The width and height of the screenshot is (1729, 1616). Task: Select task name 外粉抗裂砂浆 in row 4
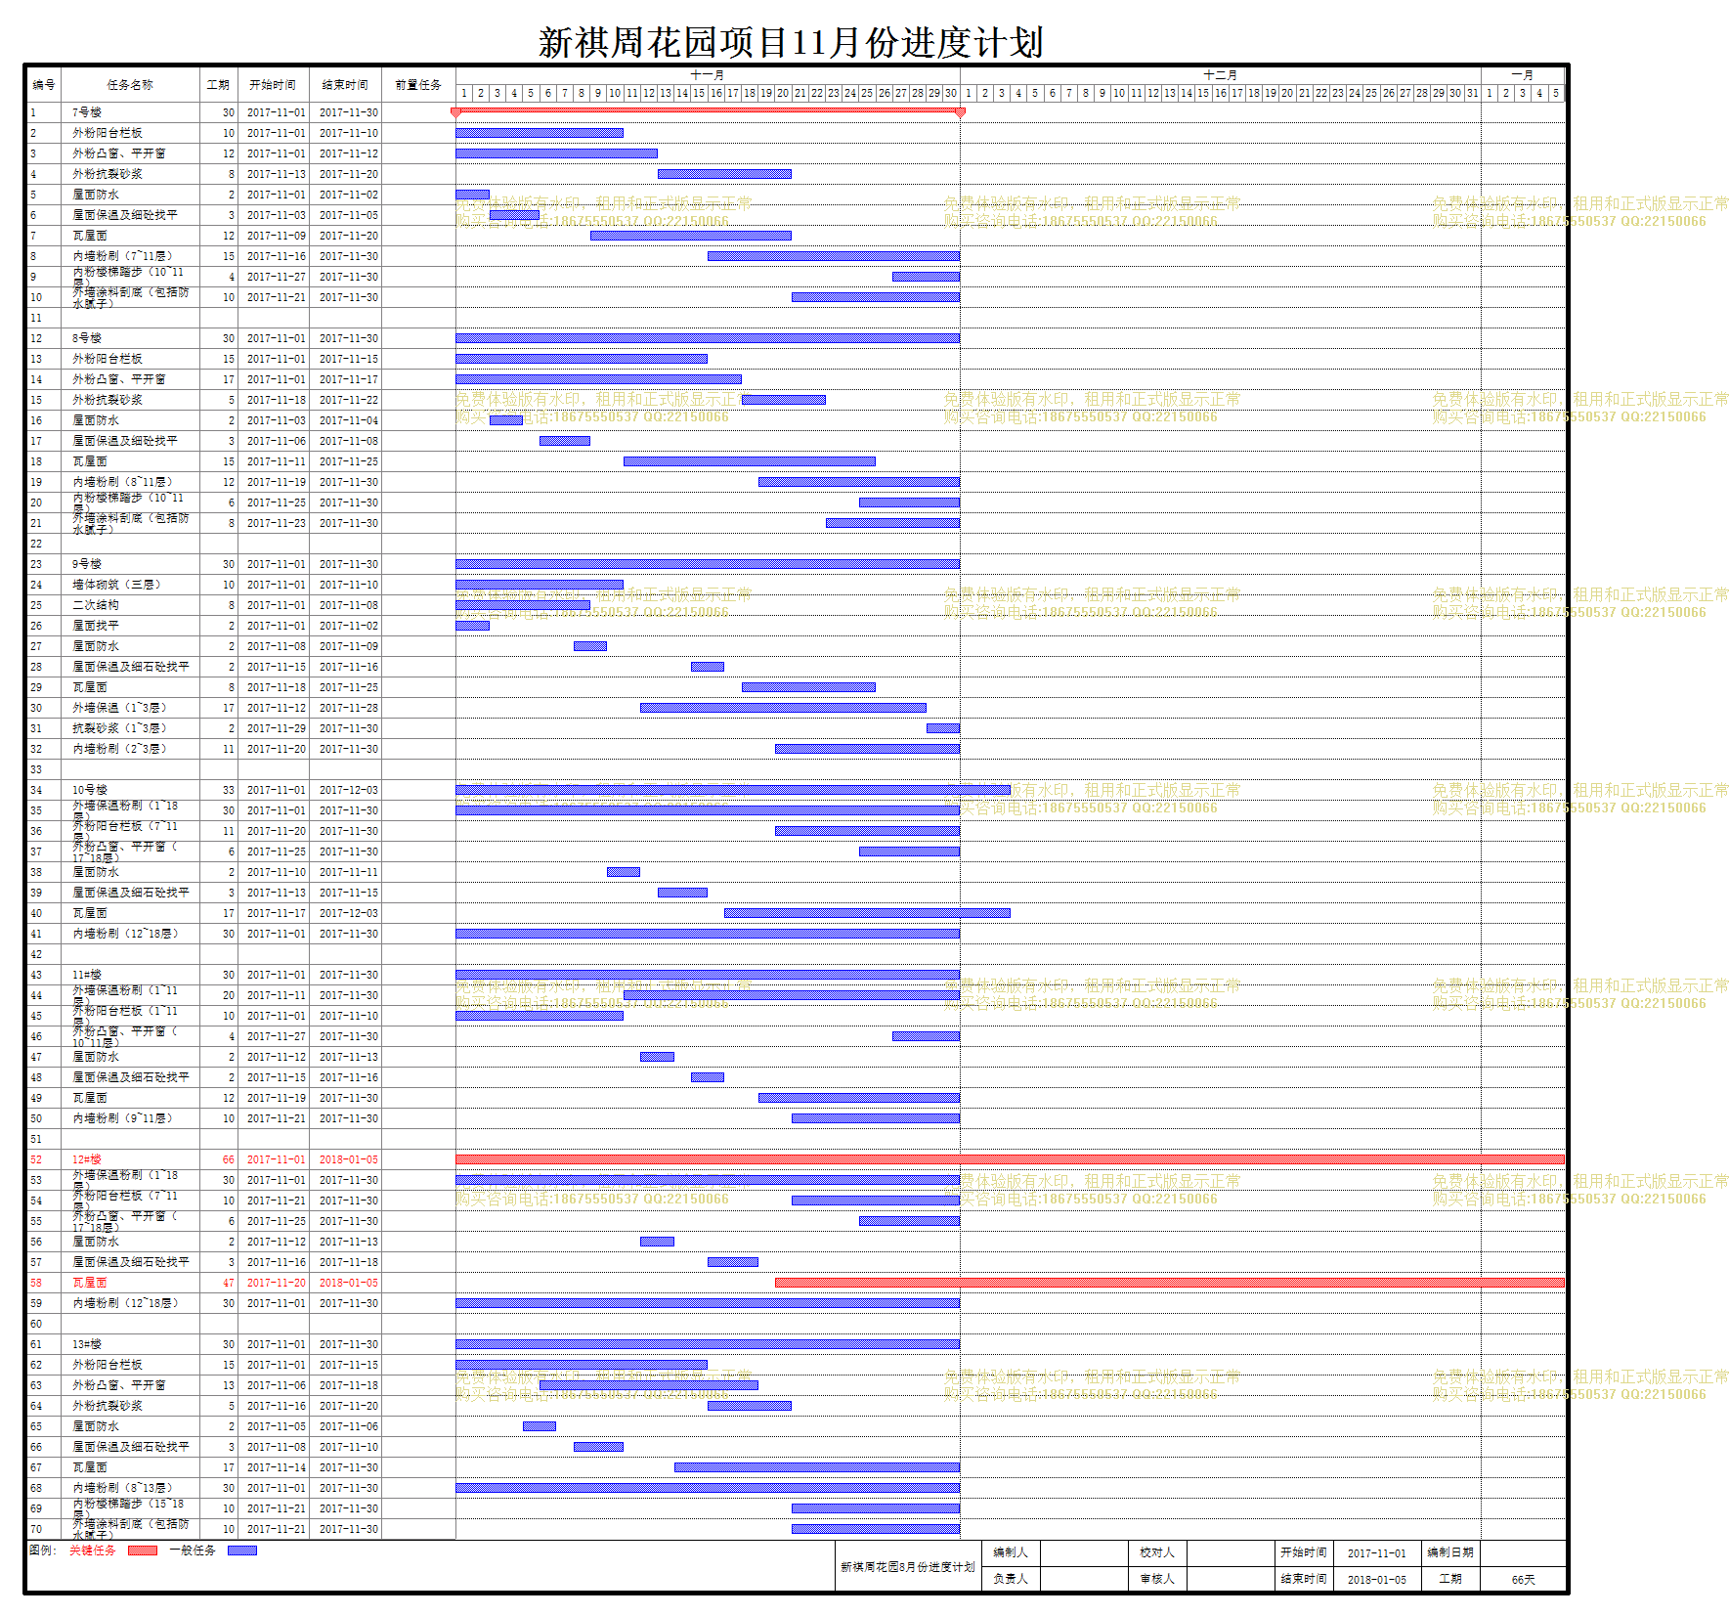108,174
